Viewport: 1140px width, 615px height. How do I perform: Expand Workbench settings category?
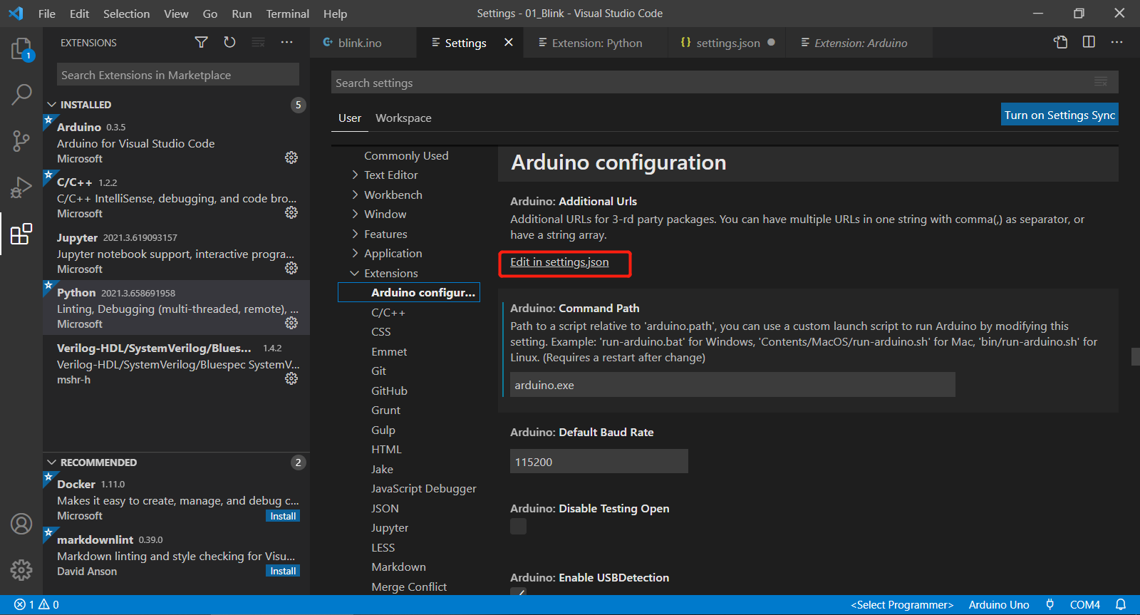(356, 195)
